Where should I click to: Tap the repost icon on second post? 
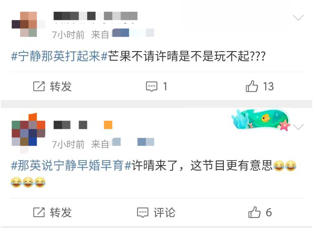click(x=39, y=212)
